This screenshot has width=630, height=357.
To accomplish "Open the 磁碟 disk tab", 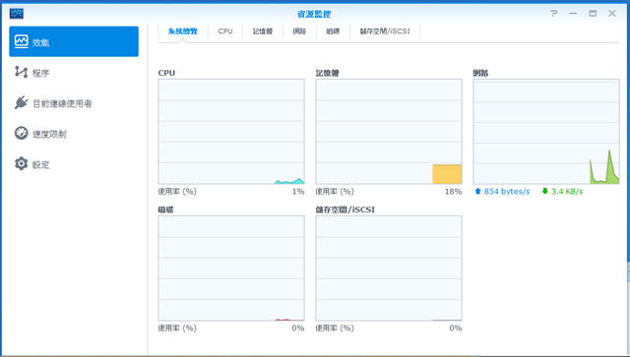I will 333,30.
